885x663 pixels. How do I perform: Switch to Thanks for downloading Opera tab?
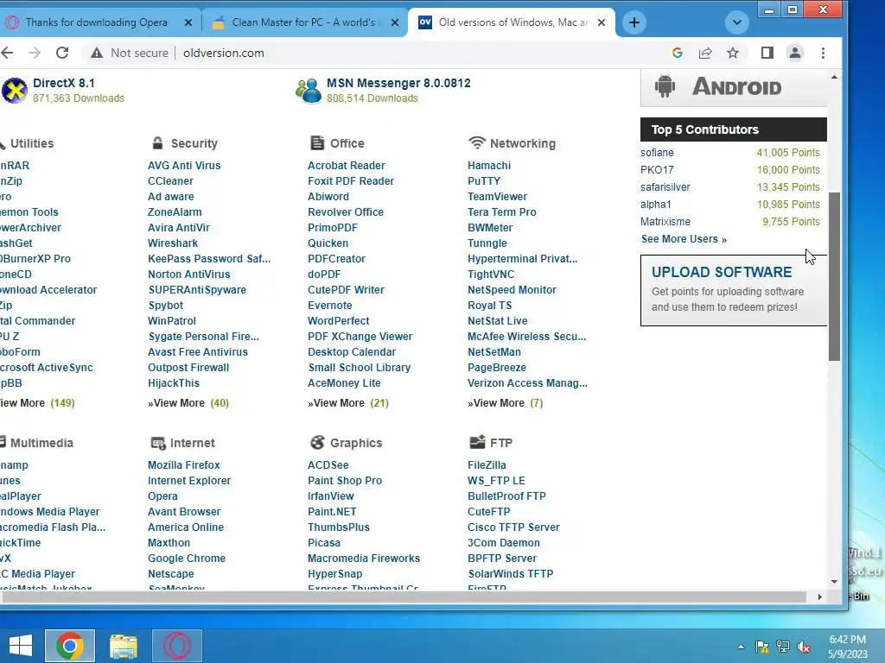(x=97, y=22)
